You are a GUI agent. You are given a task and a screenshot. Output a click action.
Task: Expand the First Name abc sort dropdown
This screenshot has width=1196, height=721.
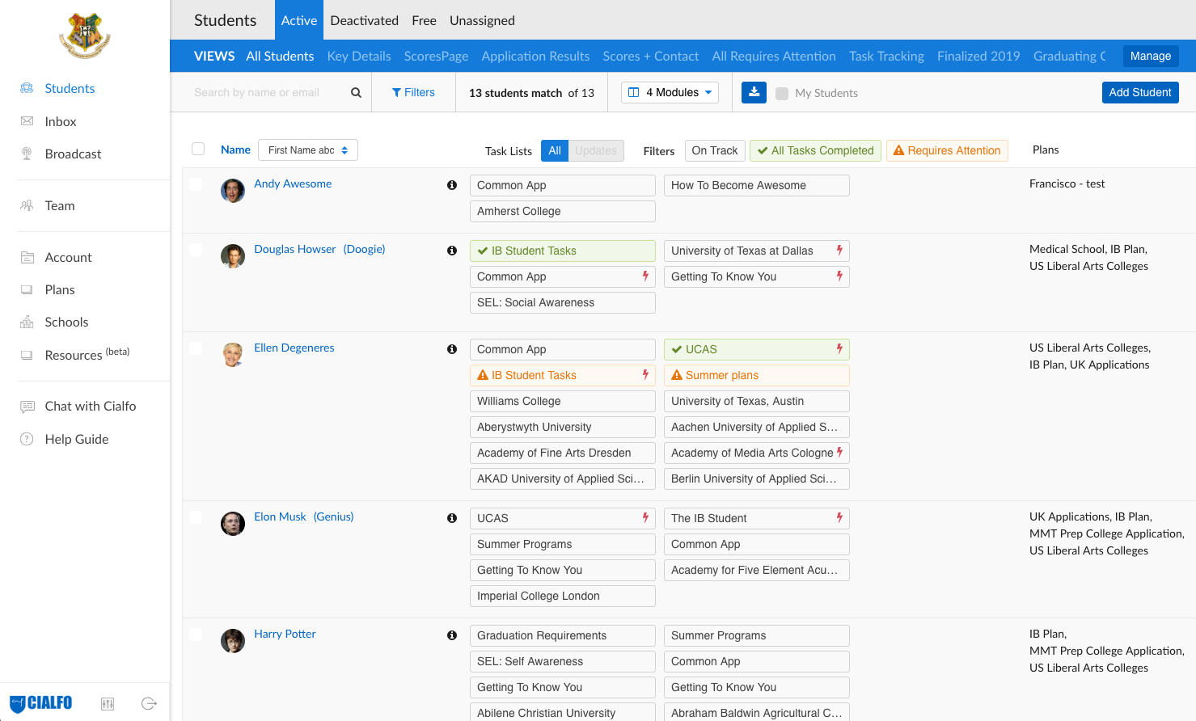point(307,150)
